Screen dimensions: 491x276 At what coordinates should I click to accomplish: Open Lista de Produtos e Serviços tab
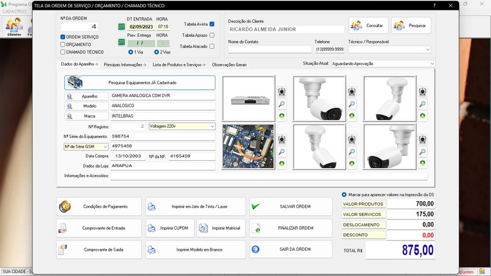point(179,64)
